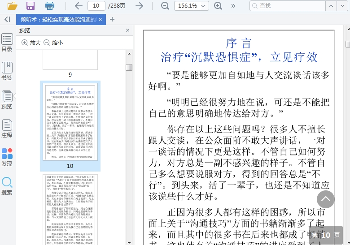The image size is (350, 245).
Task: Print the document using the printer icon
Action: 49,6
